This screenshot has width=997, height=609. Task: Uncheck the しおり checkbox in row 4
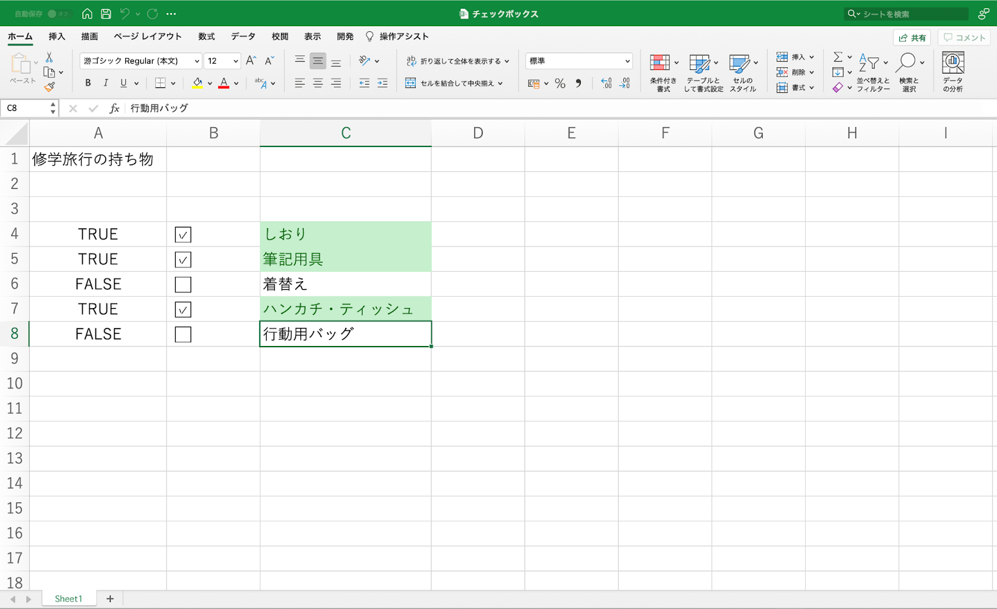click(x=183, y=234)
